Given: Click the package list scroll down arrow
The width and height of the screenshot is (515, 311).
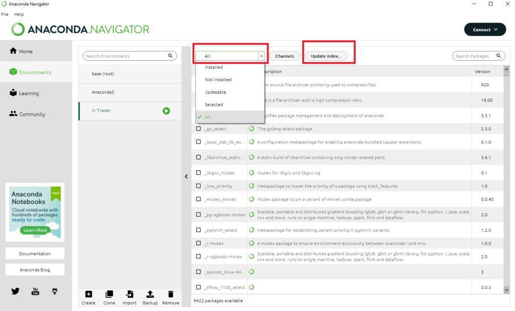Looking at the screenshot, I should pos(506,290).
